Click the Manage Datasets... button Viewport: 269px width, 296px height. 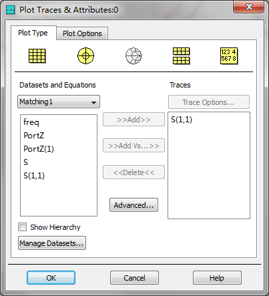click(x=52, y=243)
